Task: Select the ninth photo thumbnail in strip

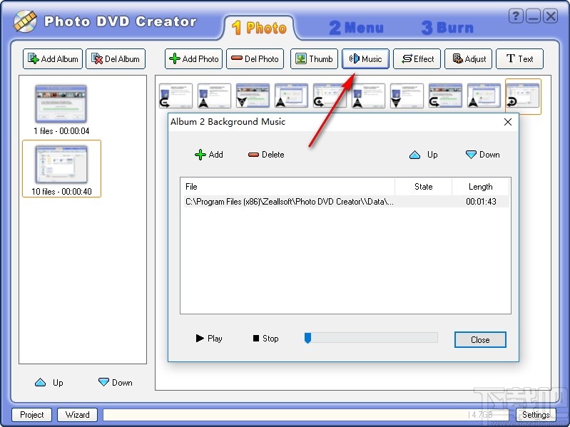Action: click(x=484, y=96)
